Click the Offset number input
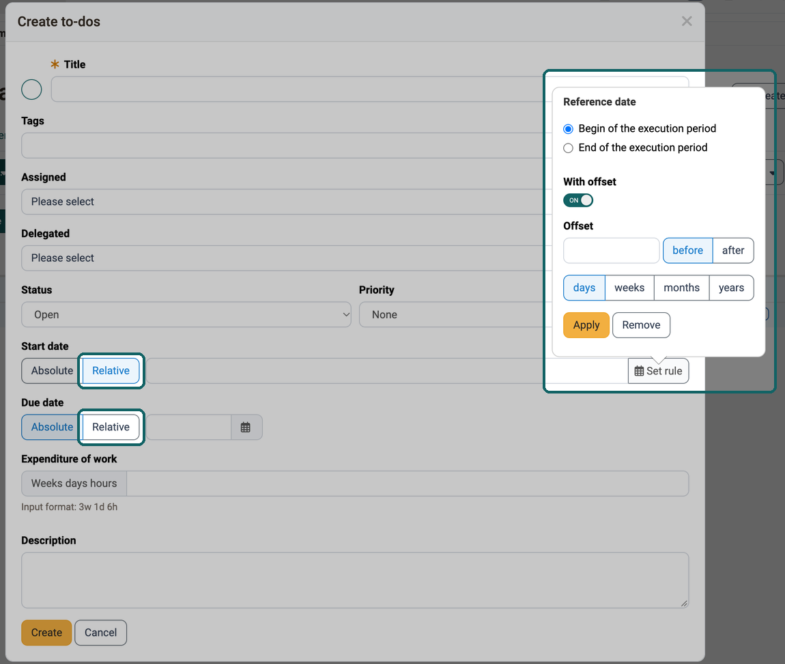This screenshot has height=664, width=785. (x=612, y=251)
